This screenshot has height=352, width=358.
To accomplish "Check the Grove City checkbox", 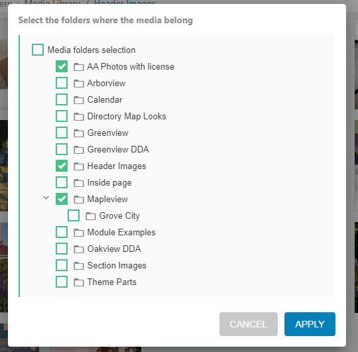I will [x=74, y=215].
